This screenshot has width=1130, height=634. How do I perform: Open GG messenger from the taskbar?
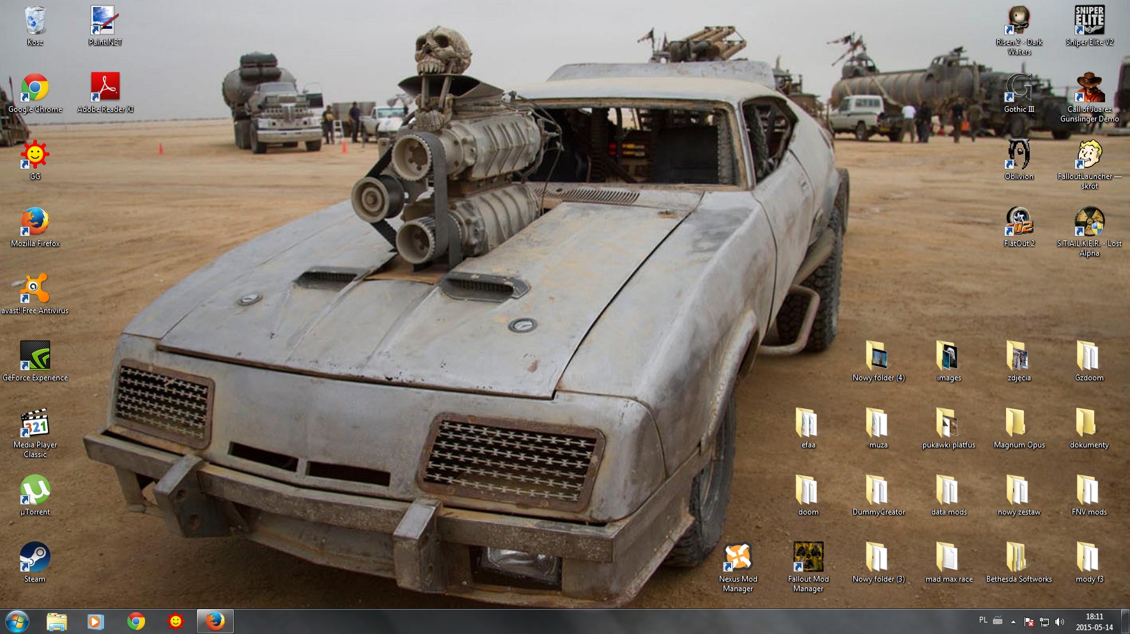point(175,621)
